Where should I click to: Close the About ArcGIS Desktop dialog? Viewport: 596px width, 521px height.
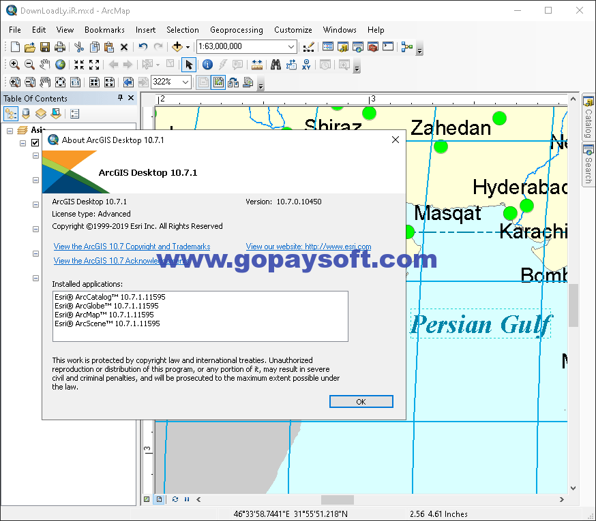point(396,140)
